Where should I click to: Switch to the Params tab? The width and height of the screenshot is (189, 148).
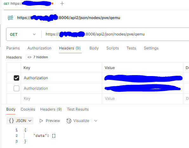(13, 48)
